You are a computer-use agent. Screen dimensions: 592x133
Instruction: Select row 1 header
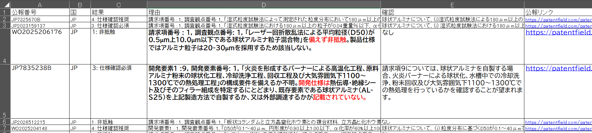pos(5,12)
